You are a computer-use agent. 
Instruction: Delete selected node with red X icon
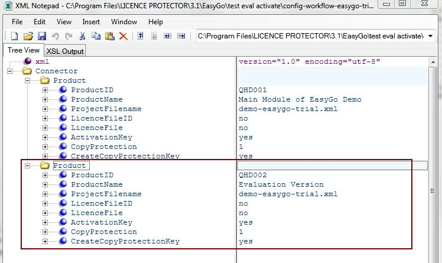point(123,36)
